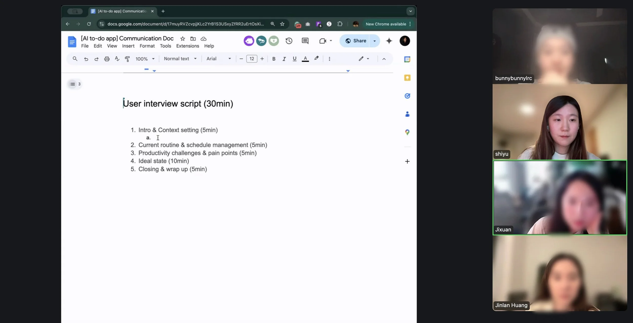Open the zoom 100% dropdown
Viewport: 633px width, 323px height.
point(145,59)
